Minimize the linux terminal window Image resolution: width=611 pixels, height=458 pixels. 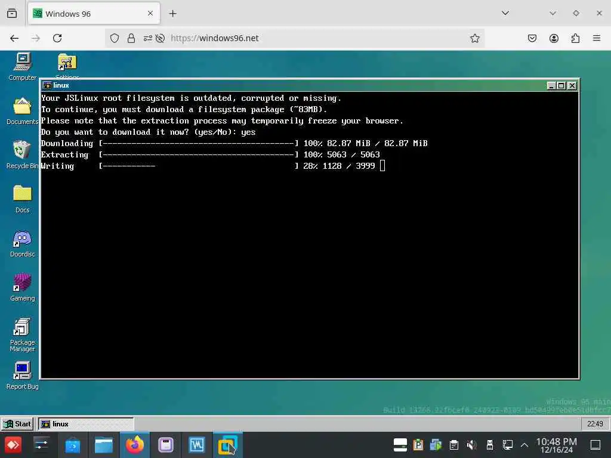[x=551, y=86]
